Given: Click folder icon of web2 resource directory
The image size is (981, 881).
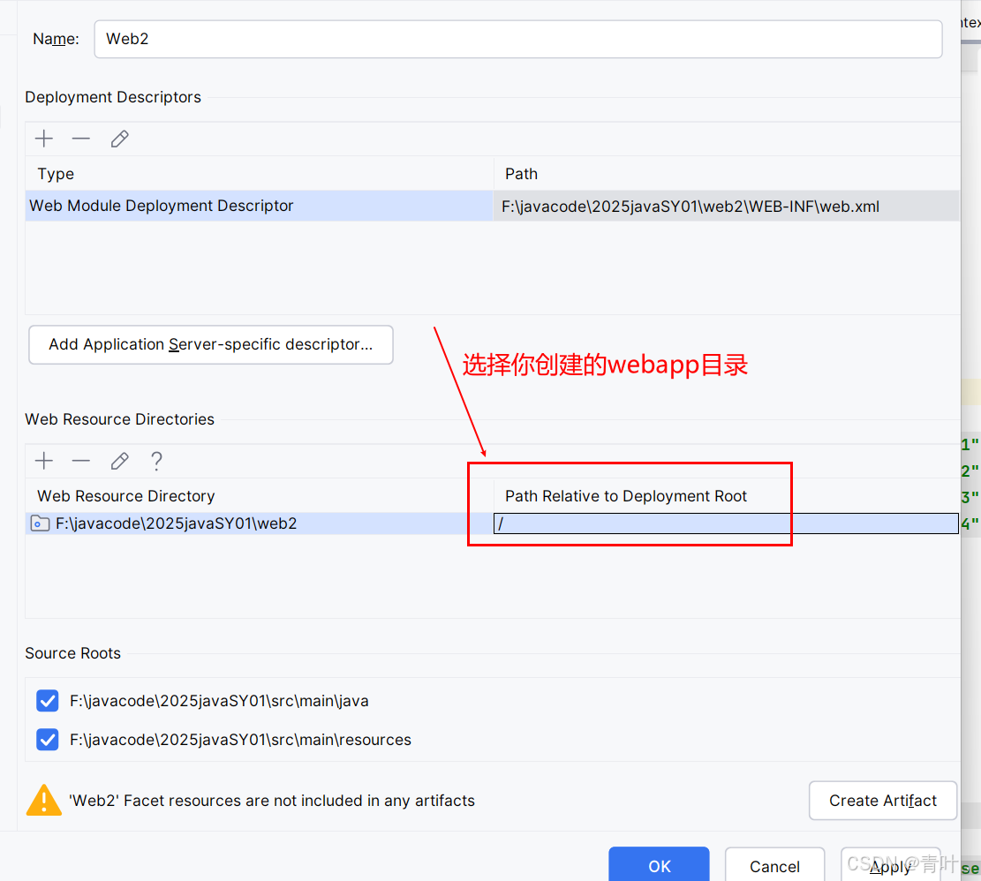Looking at the screenshot, I should (40, 523).
